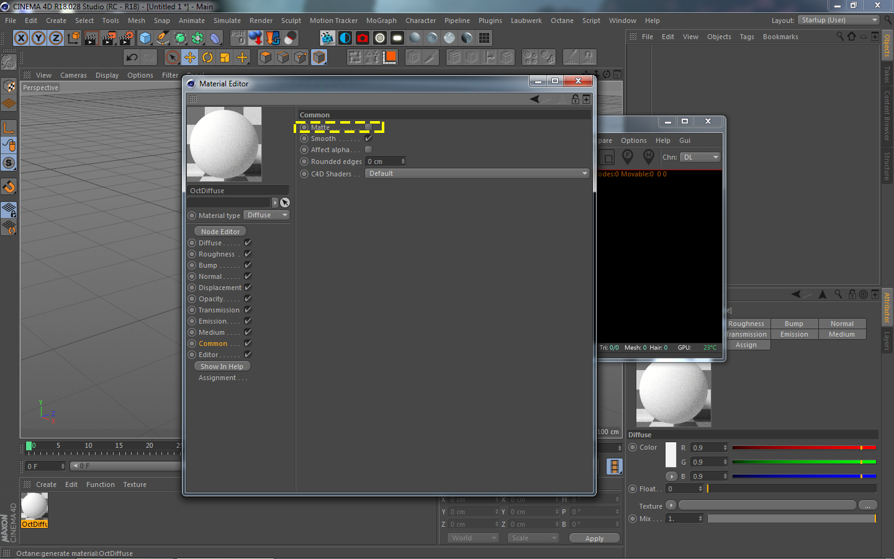The image size is (894, 559).
Task: Toggle the Bump channel checkbox
Action: (248, 265)
